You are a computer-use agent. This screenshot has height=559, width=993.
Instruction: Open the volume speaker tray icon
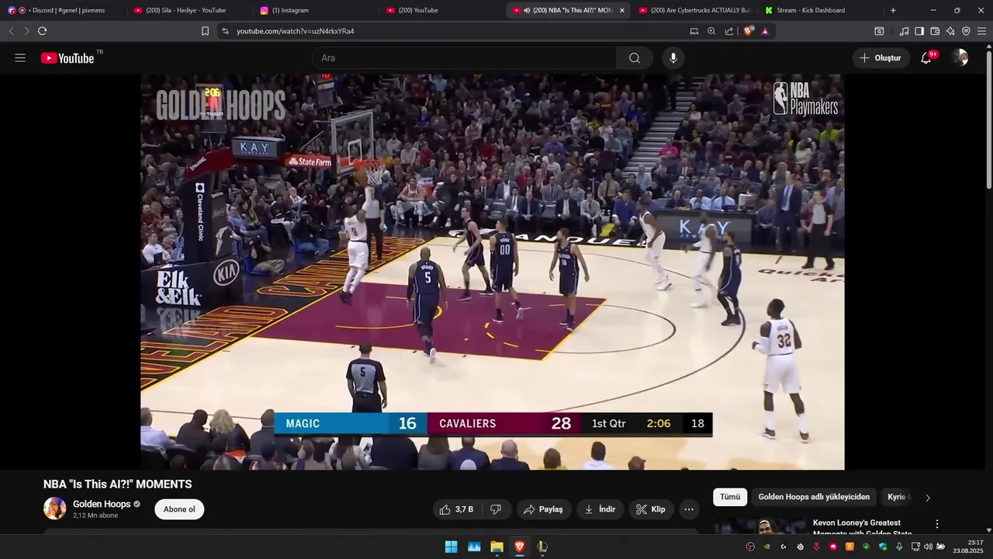coord(928,547)
